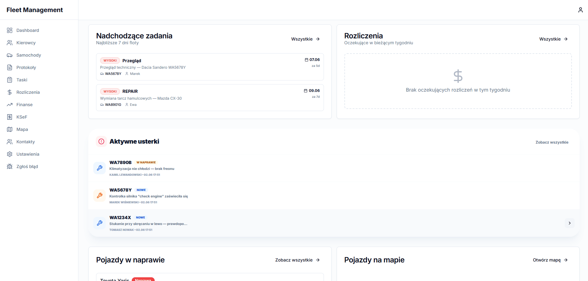Click the 'za 5d' due label
This screenshot has width=588, height=281.
pyautogui.click(x=316, y=66)
